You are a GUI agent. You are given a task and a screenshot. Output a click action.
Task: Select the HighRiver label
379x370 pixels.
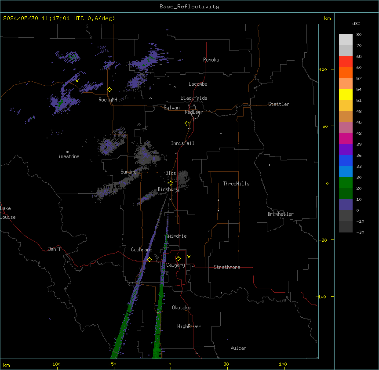click(x=189, y=326)
